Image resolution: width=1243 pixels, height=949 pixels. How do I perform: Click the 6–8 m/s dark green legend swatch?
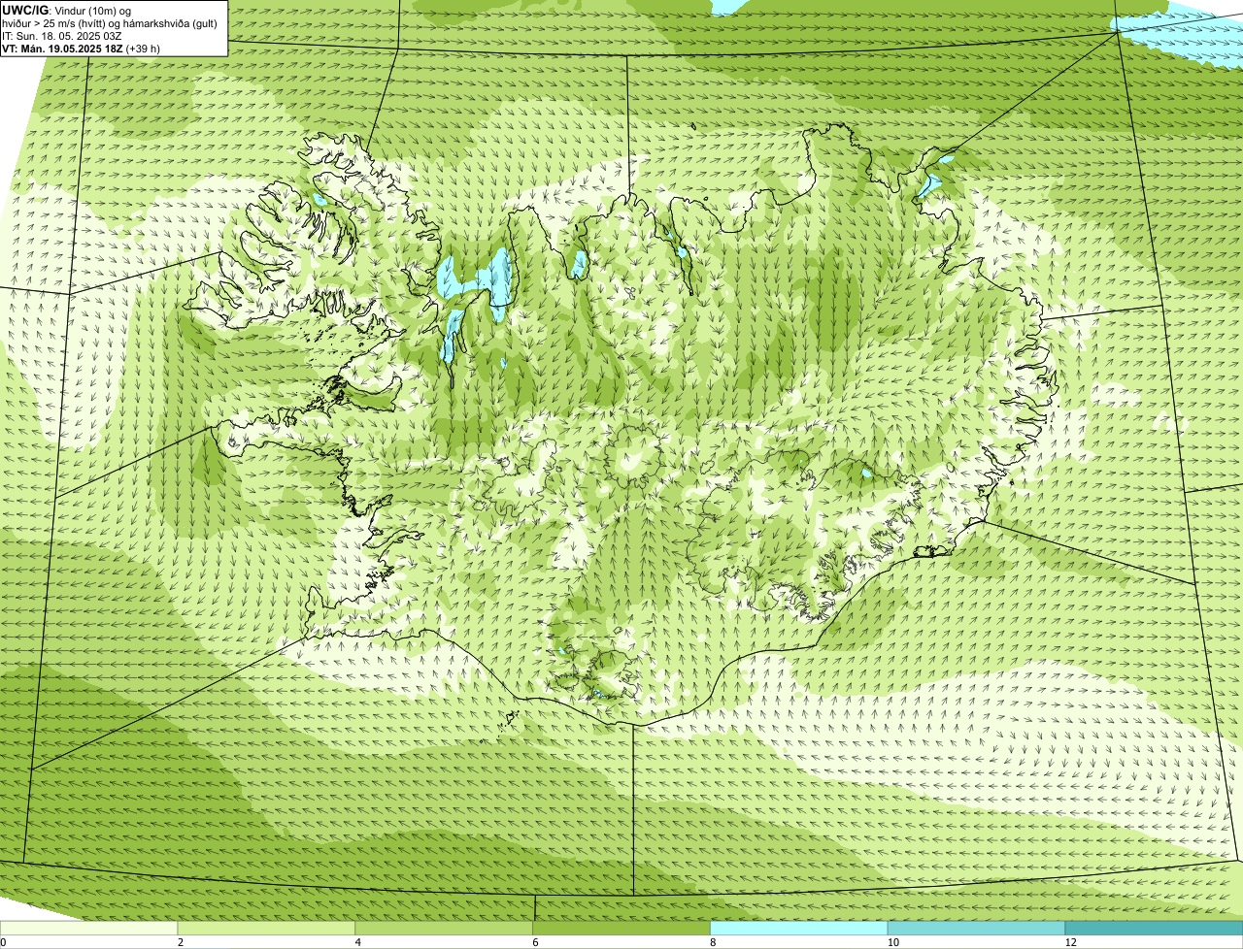point(621,928)
